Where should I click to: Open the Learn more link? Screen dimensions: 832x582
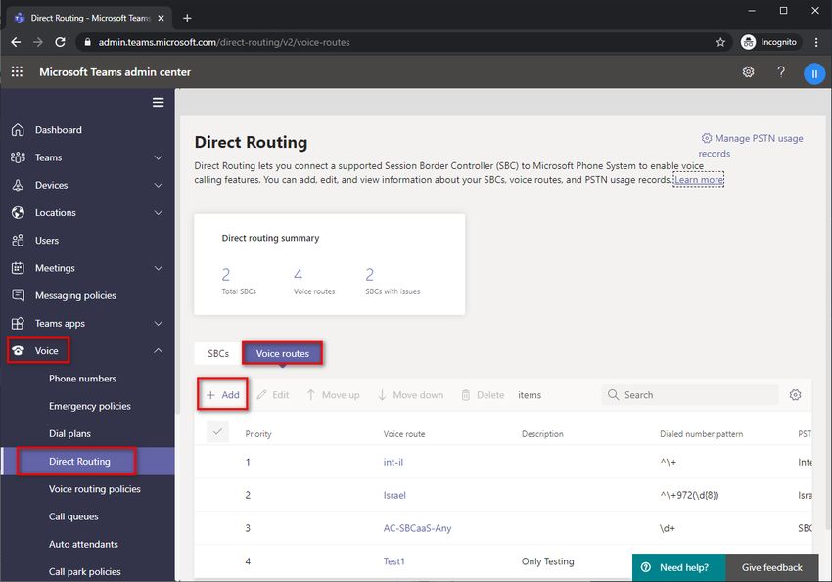698,180
